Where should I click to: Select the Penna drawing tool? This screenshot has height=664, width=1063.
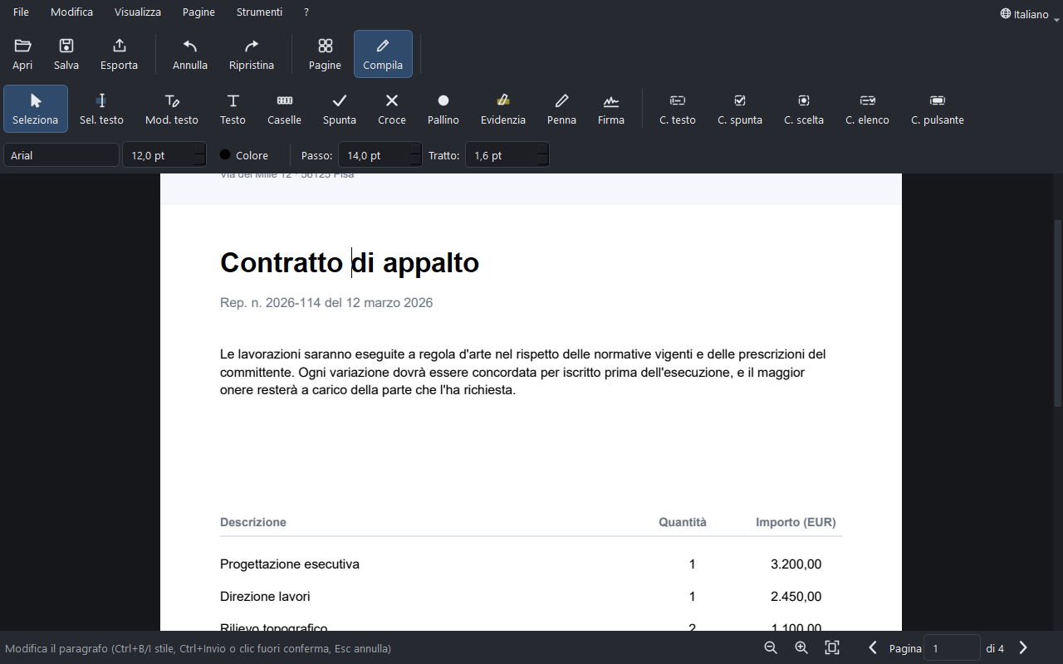point(561,109)
